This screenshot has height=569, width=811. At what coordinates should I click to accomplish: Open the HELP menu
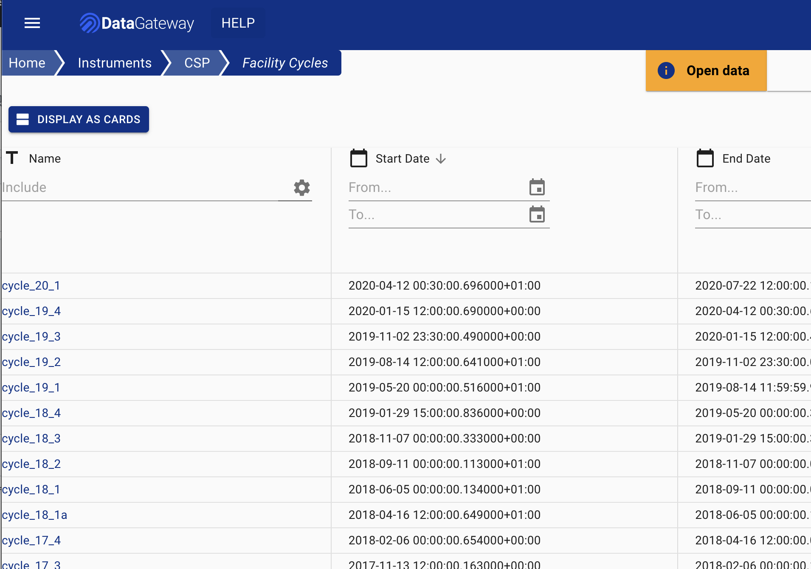(238, 23)
